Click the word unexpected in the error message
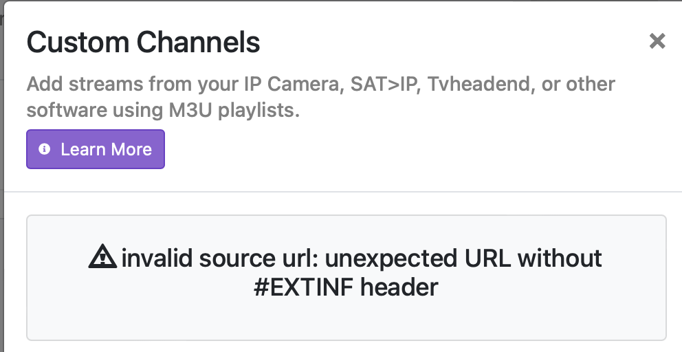The width and height of the screenshot is (682, 352). pos(391,259)
